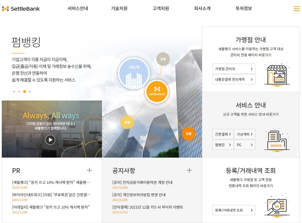Image resolution: width=302 pixels, height=223 pixels.
Task: Click the 2021/11/29 notice date
Action: tap(120, 212)
